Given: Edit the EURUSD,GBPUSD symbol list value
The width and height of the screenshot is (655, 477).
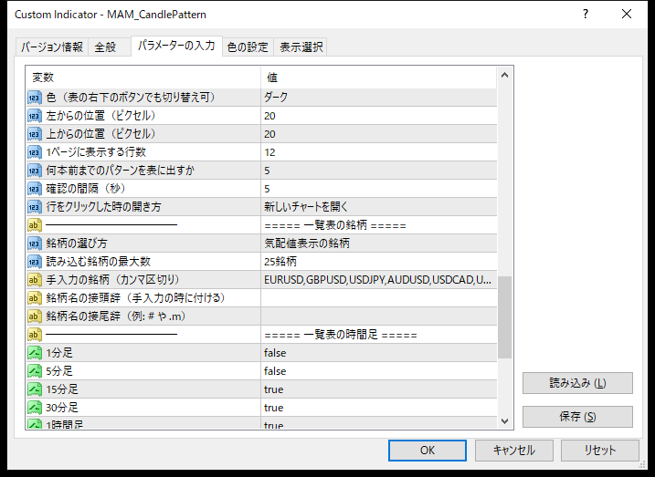Looking at the screenshot, I should coord(379,280).
